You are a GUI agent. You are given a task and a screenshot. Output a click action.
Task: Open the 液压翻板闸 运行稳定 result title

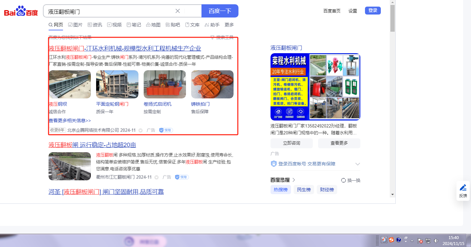pos(92,145)
